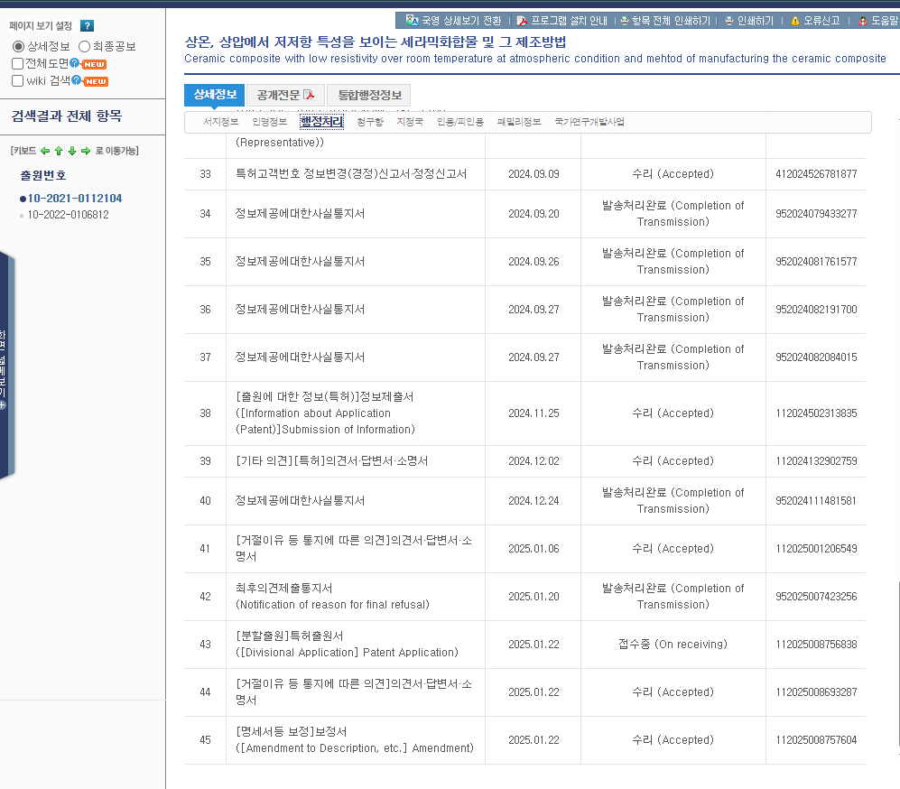Open the 도움말 help icon

point(863,20)
